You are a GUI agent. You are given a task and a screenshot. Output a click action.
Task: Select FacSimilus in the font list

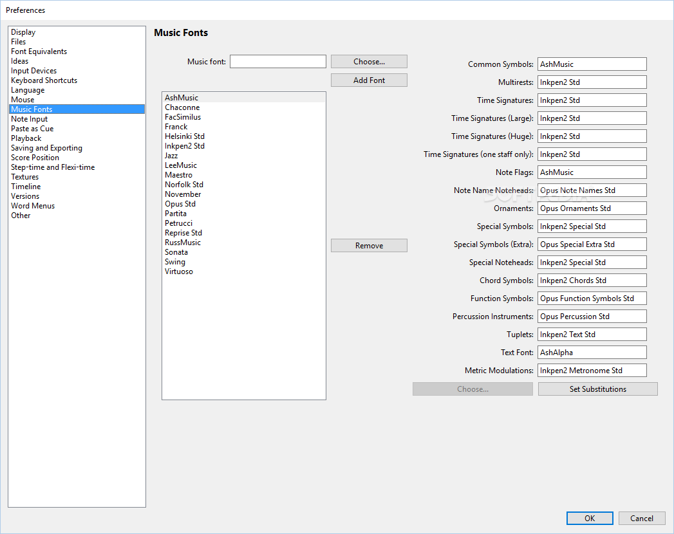pyautogui.click(x=244, y=117)
